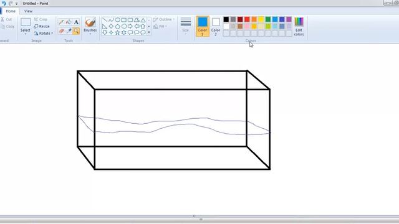Undo the last action in quick access

point(4,3)
